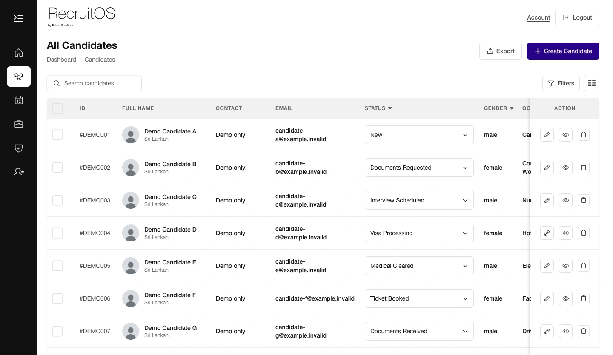Screen dimensions: 613x355
Task: Select all candidates header checkbox
Action: tap(57, 108)
